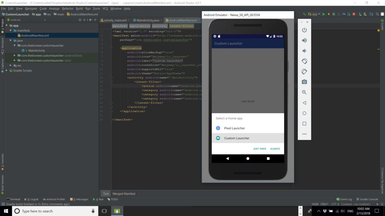Viewport: 385px width, 216px height.
Task: Apply changes using Instant Run lightning icon
Action: (328, 14)
